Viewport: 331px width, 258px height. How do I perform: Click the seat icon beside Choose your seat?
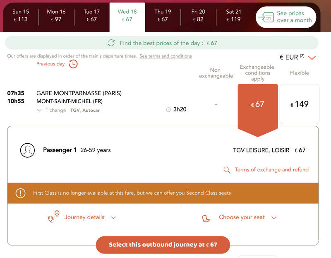click(206, 219)
